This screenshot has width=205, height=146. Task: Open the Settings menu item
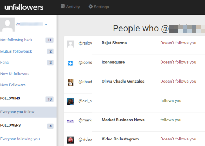(99, 7)
